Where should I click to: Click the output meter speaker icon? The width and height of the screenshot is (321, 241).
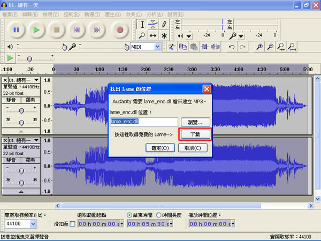[180, 36]
